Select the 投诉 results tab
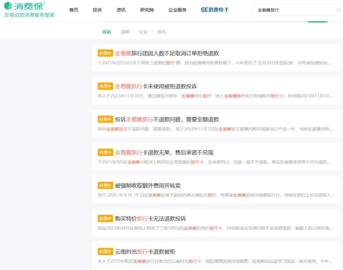This screenshot has height=270, width=343. pyautogui.click(x=107, y=32)
